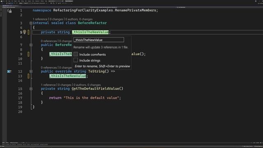Collapse the GetTheDefaultFieldValue method on line 15
263x148 pixels.
31,89
